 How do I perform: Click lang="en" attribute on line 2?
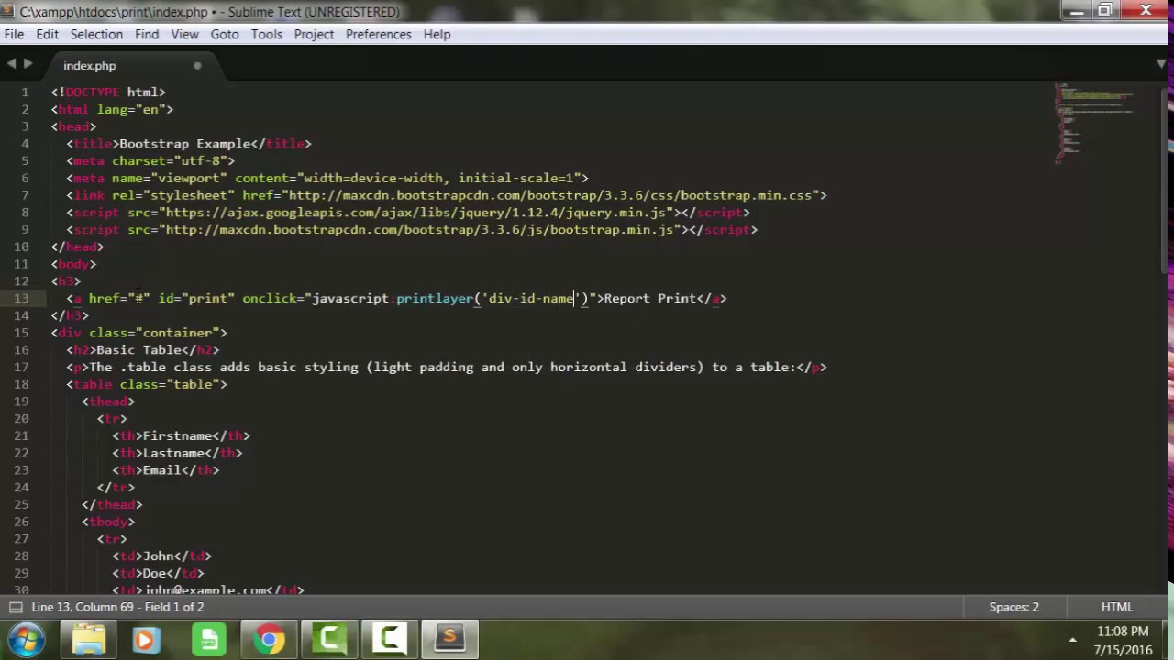[131, 109]
